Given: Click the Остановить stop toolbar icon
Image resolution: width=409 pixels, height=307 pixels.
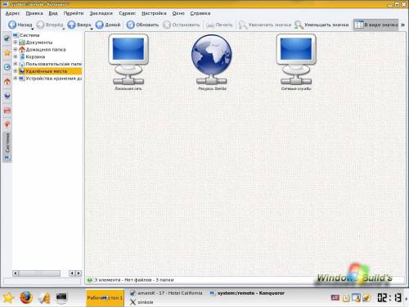Looking at the screenshot, I should point(167,25).
